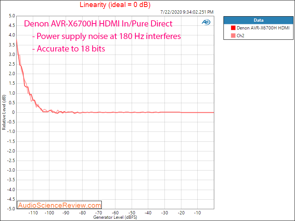
Task: Select the Ch2 legend entry label
Action: coord(240,35)
